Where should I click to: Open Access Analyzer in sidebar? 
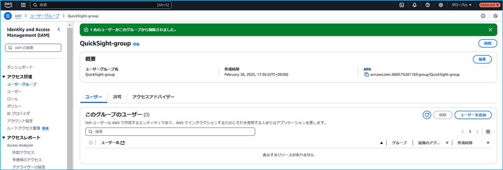click(x=20, y=145)
